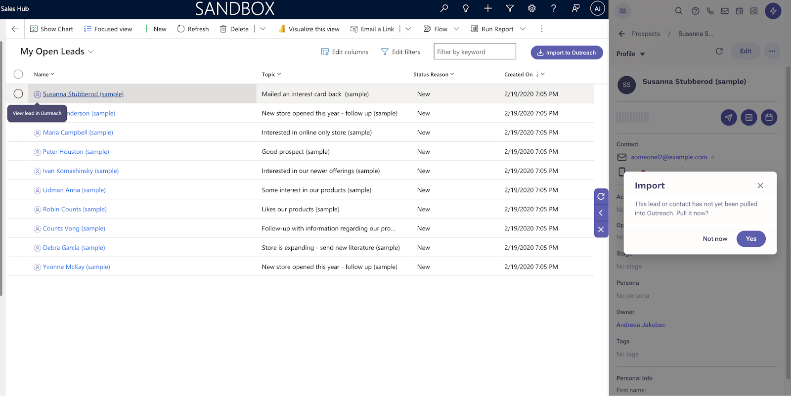Image resolution: width=791 pixels, height=396 pixels.
Task: Open the Counts Vong (sample) lead
Action: click(x=74, y=228)
